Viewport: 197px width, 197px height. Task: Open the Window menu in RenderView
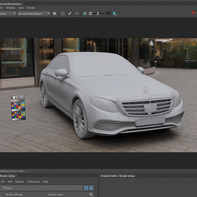[11, 8]
